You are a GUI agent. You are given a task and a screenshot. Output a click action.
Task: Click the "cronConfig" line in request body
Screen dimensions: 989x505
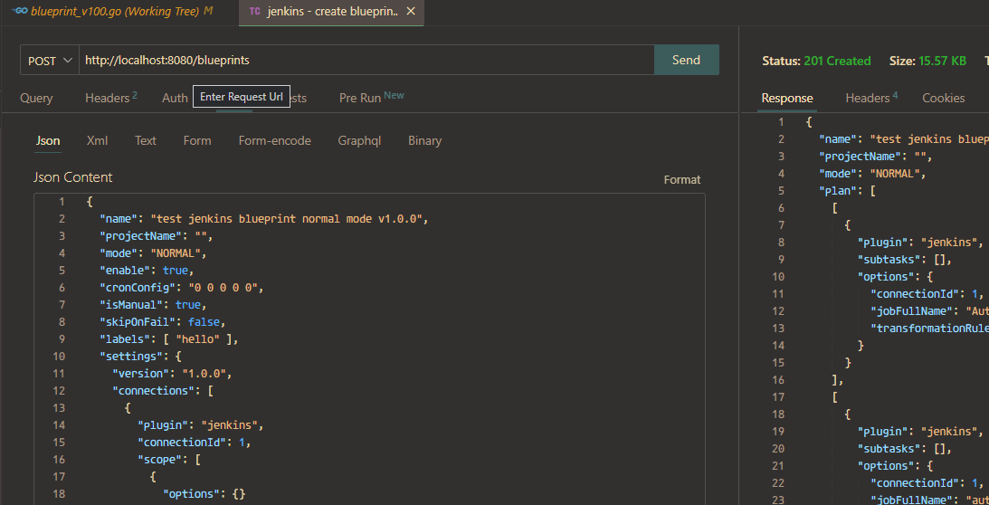[x=182, y=287]
